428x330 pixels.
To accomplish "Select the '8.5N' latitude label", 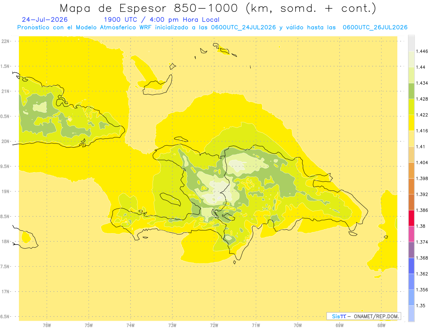I will 5,216.
